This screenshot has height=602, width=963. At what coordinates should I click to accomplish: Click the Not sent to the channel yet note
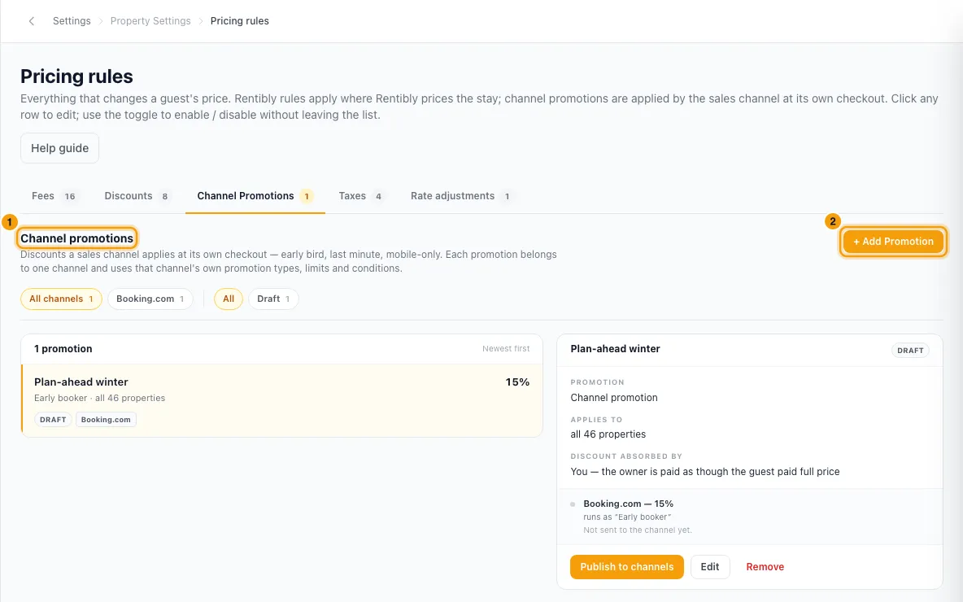[x=638, y=530]
